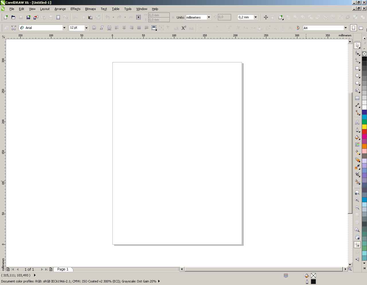
Task: Activate the Pick tool arrow
Action: pos(357,45)
